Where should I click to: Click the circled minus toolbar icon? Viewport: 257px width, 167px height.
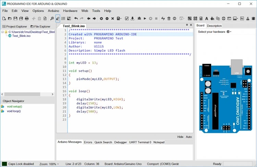click(x=107, y=19)
